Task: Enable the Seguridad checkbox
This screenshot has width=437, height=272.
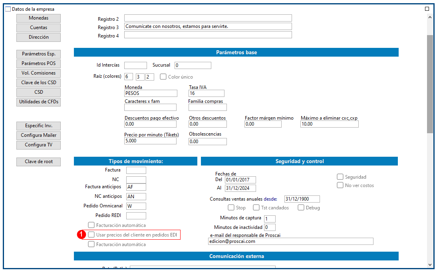Action: pyautogui.click(x=340, y=177)
